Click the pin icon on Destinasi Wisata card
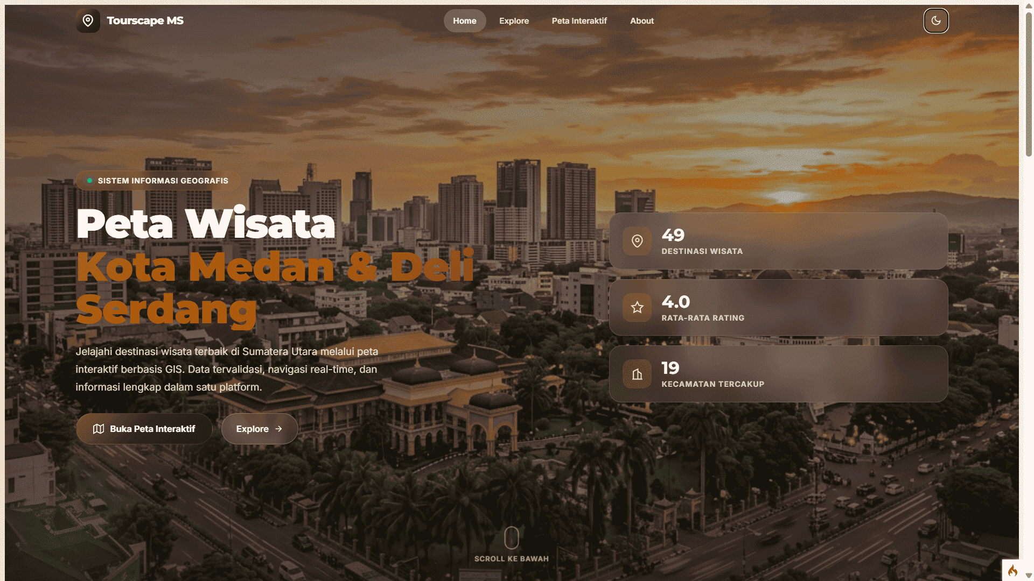The image size is (1034, 581). (x=637, y=241)
